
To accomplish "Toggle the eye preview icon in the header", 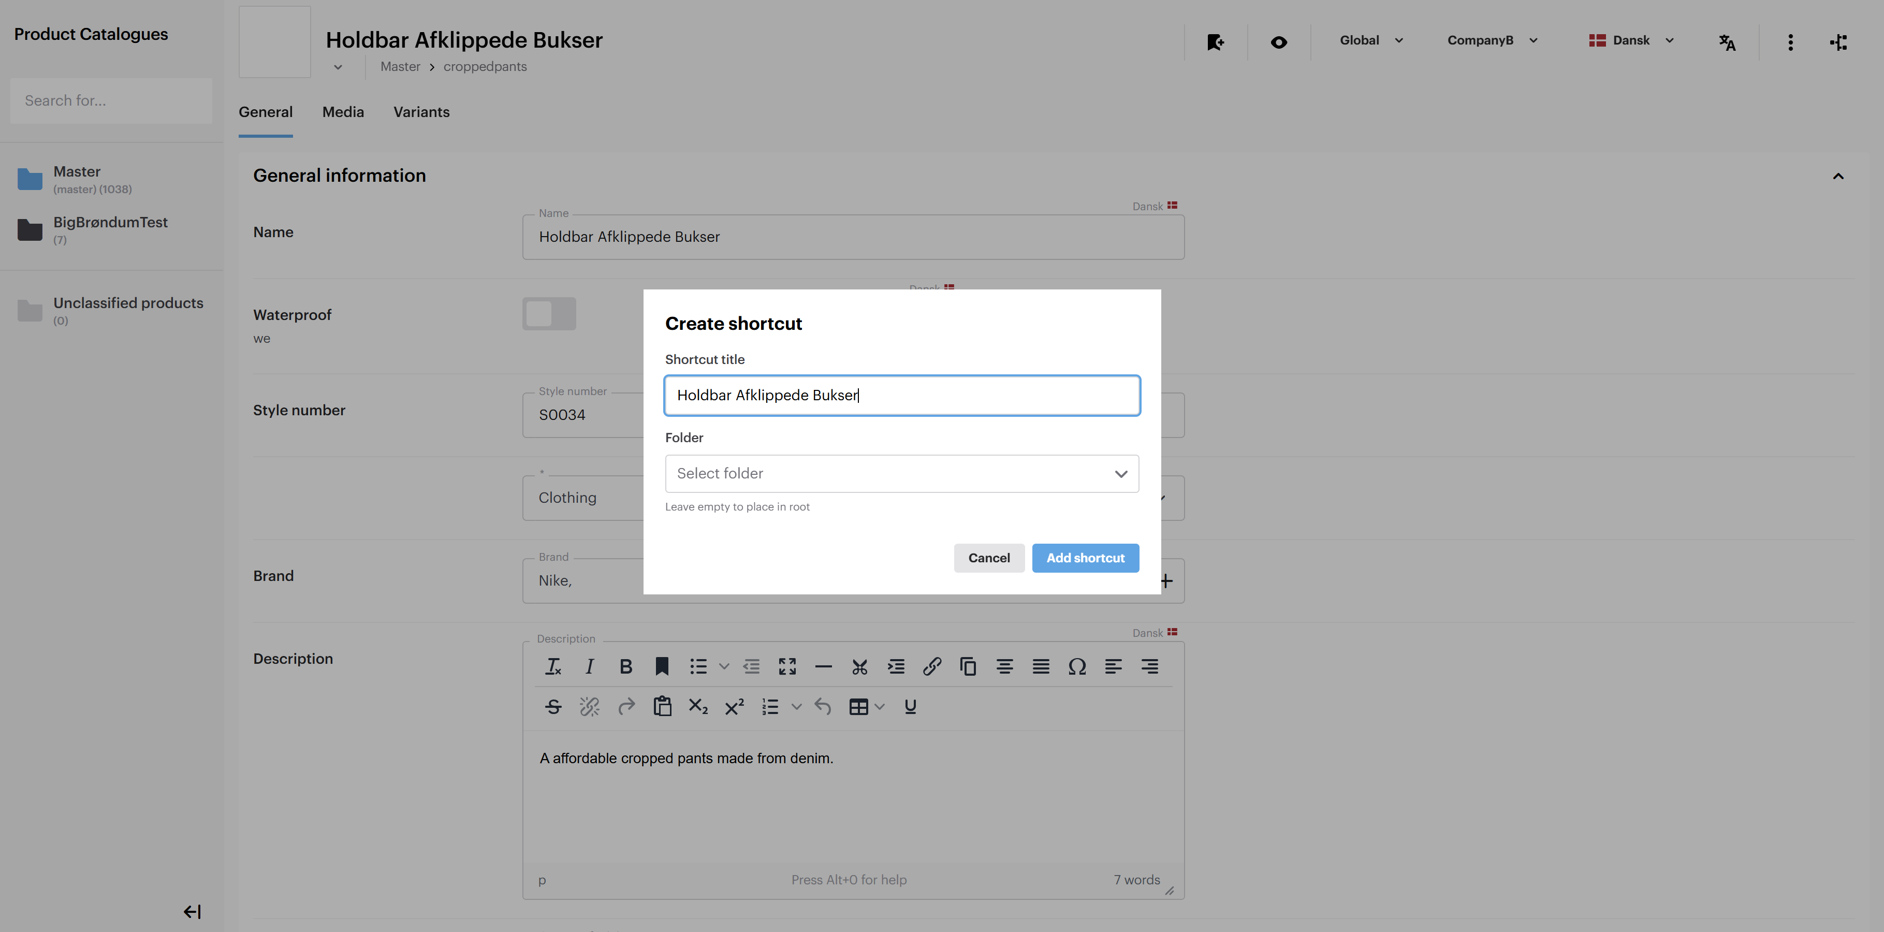I will point(1278,42).
